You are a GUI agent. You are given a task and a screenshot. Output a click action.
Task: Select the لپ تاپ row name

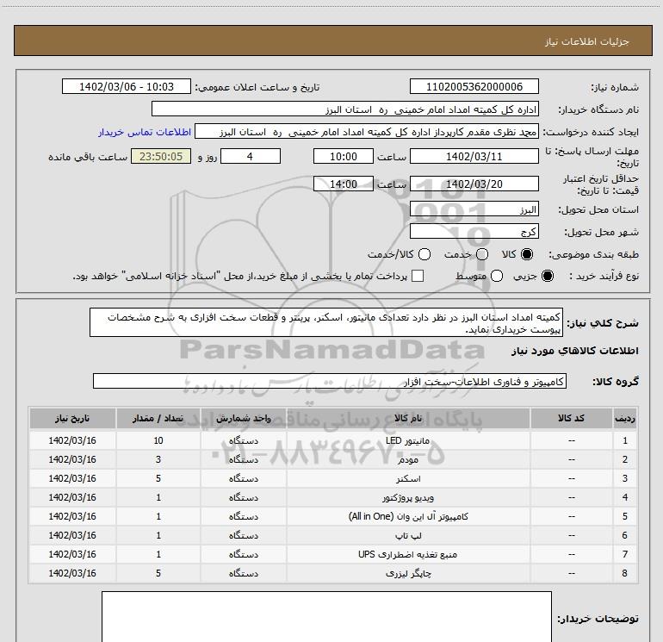click(x=408, y=535)
